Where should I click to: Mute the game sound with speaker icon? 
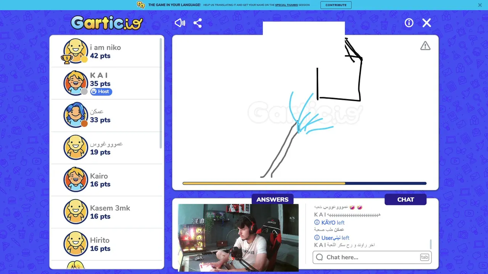[x=180, y=23]
